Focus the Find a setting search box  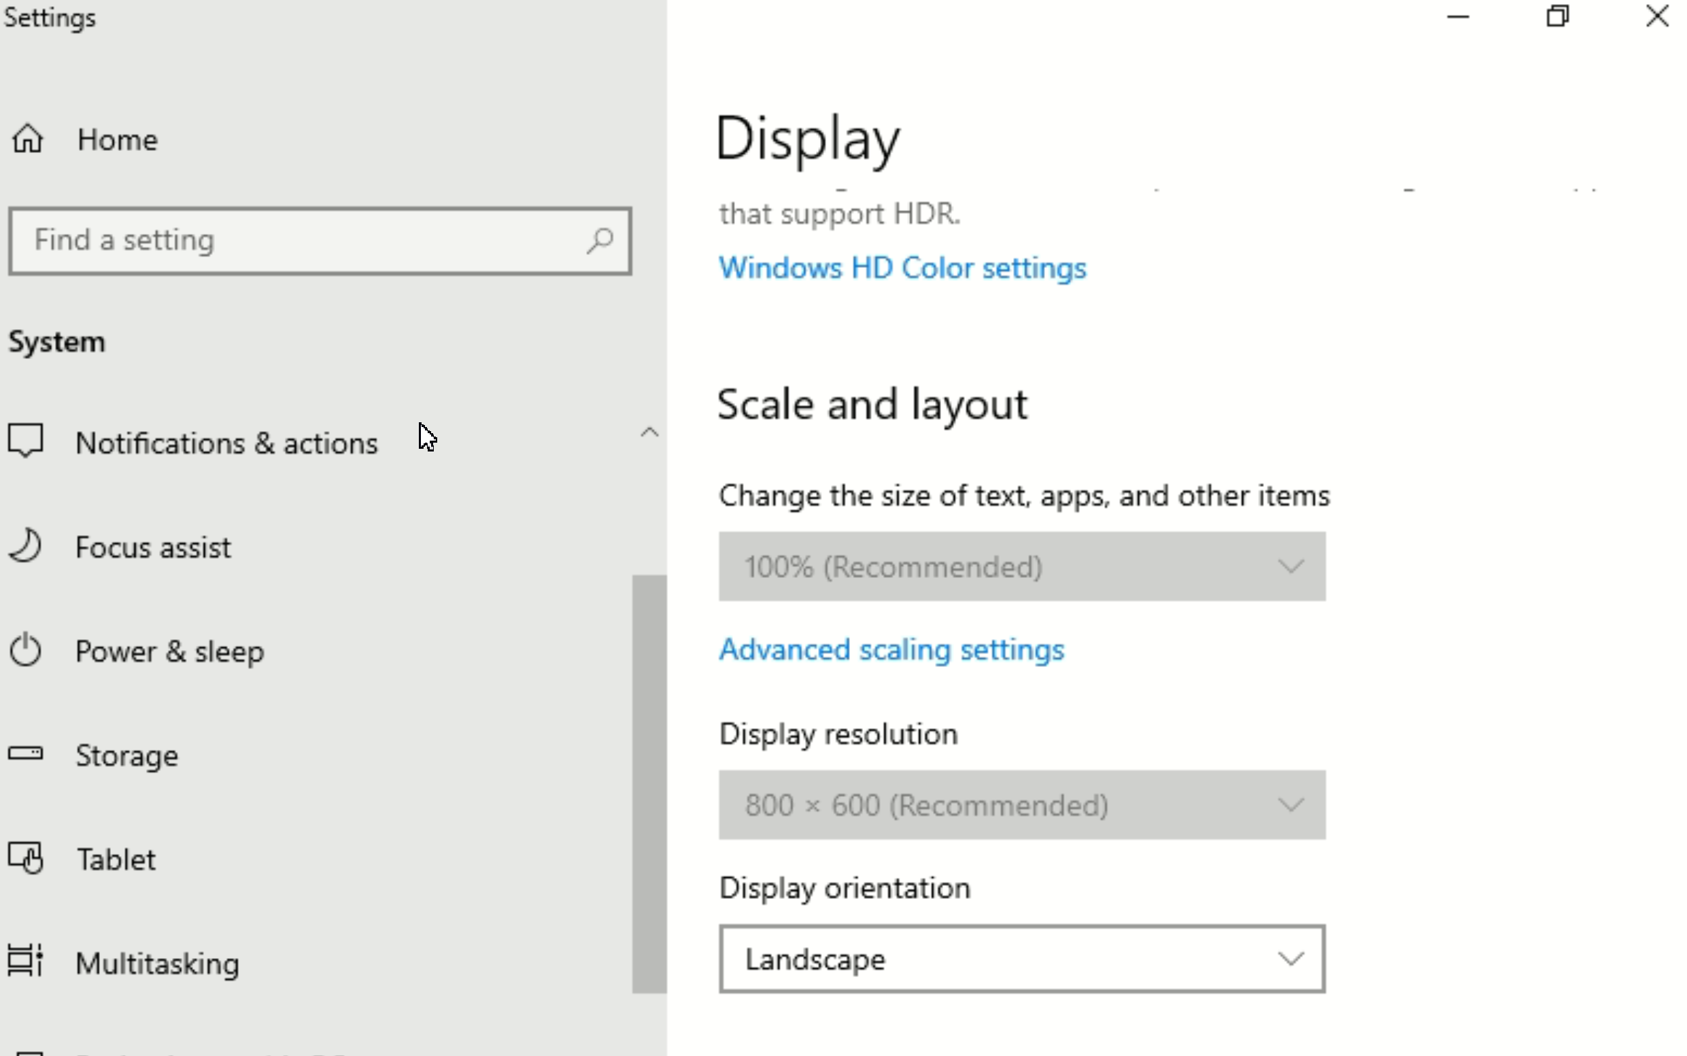(301, 241)
